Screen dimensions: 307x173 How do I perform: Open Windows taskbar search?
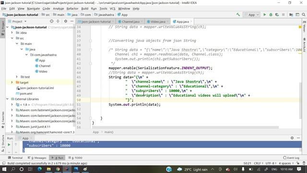[x=13, y=169]
